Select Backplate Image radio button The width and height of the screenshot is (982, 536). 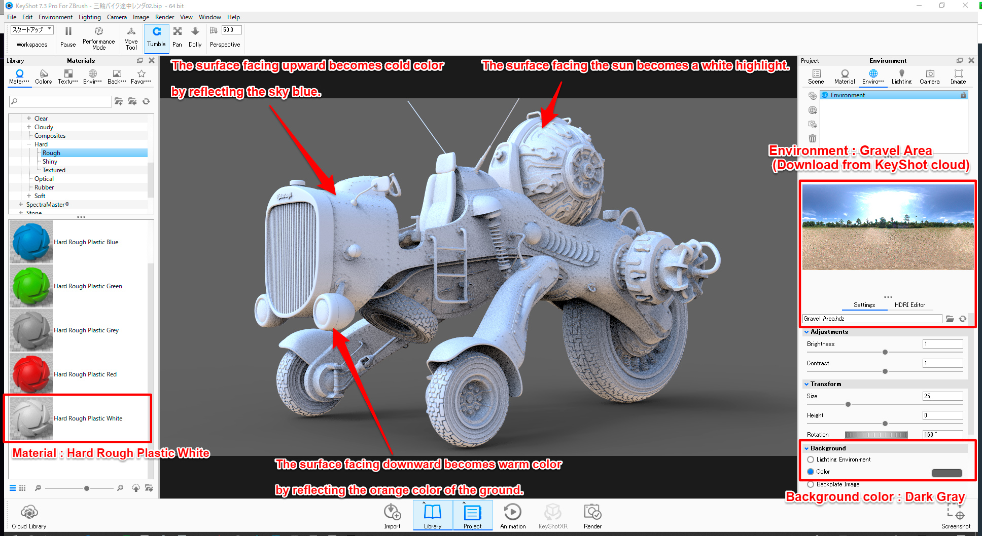point(811,484)
